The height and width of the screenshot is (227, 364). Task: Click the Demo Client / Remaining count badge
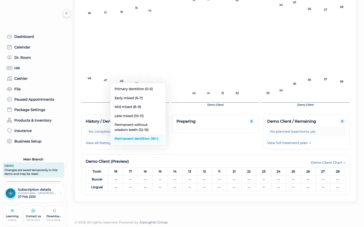click(342, 121)
